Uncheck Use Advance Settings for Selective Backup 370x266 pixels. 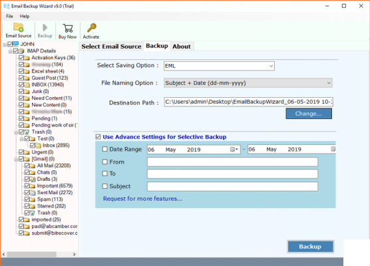pos(98,137)
